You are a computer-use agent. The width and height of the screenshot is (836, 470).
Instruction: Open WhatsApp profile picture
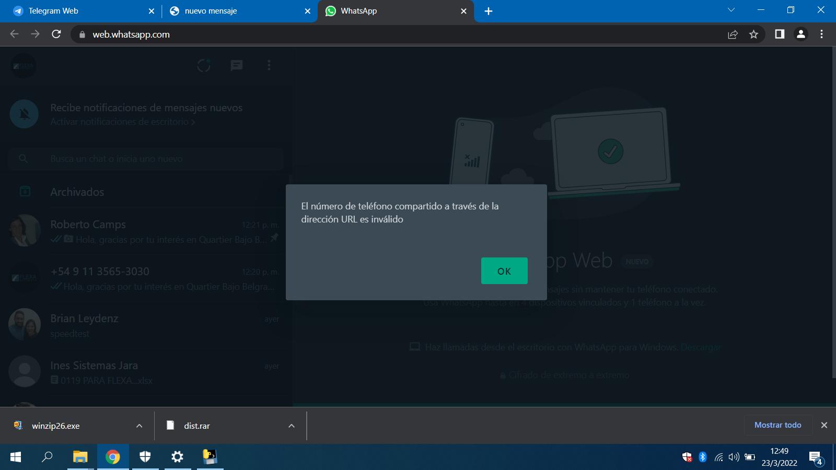(x=24, y=65)
